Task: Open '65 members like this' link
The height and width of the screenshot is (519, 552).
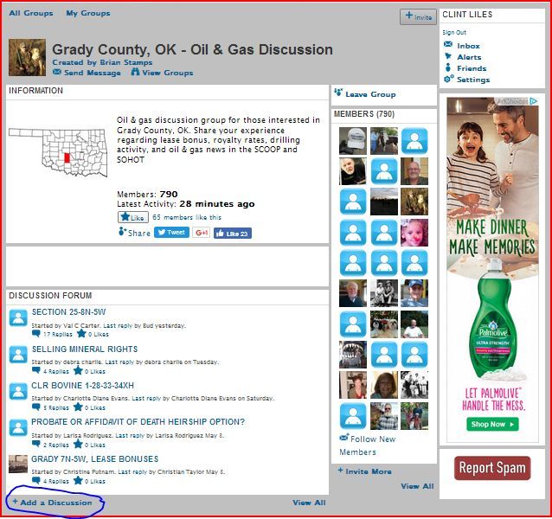Action: pyautogui.click(x=187, y=217)
